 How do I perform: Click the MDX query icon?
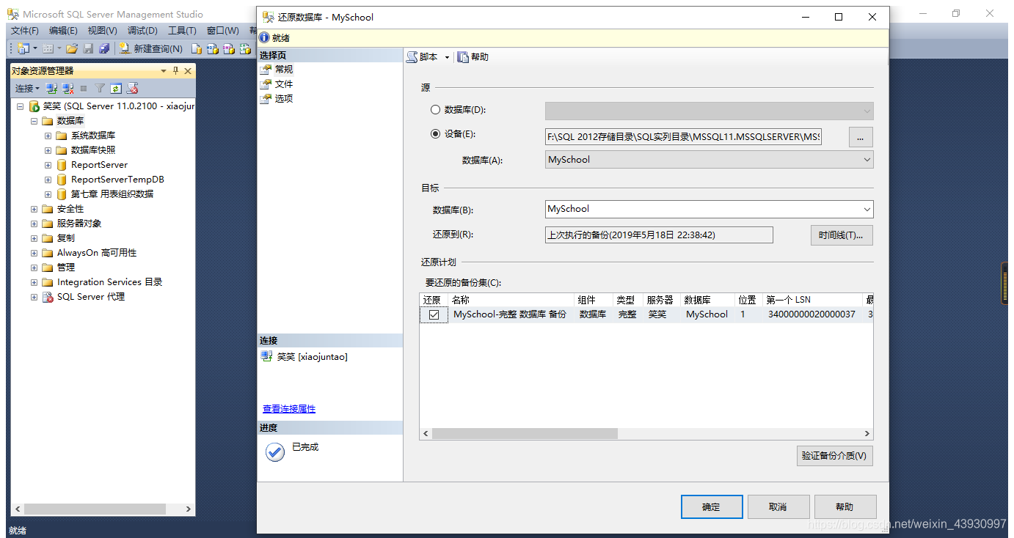[x=212, y=48]
